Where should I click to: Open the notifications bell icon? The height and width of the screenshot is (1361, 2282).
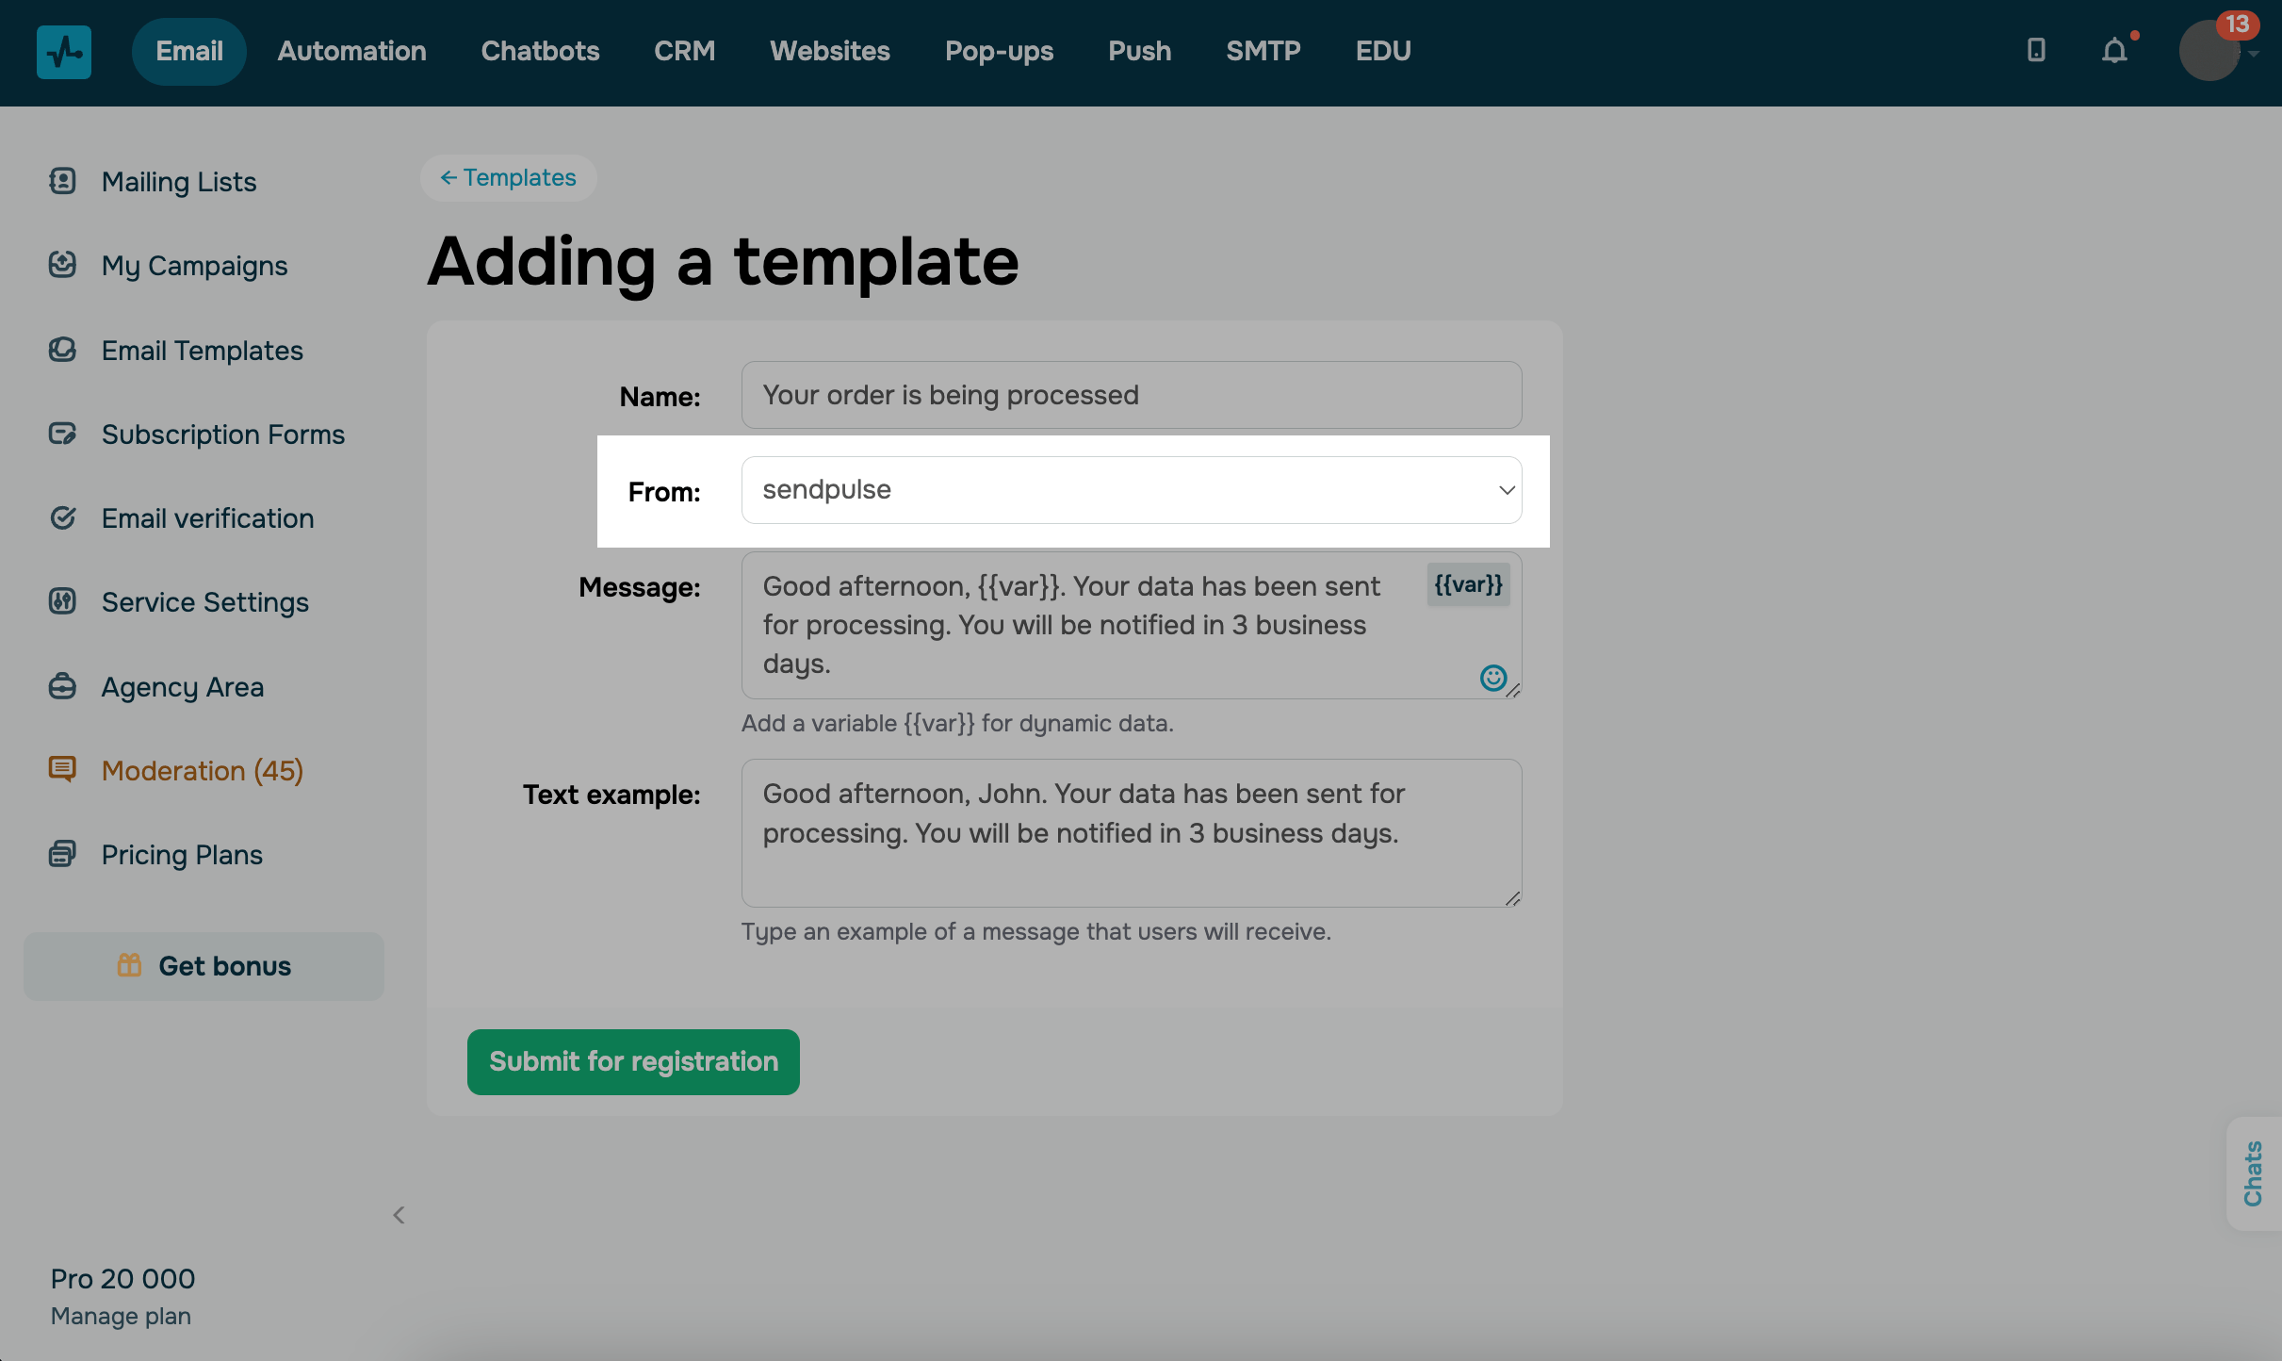[2114, 51]
